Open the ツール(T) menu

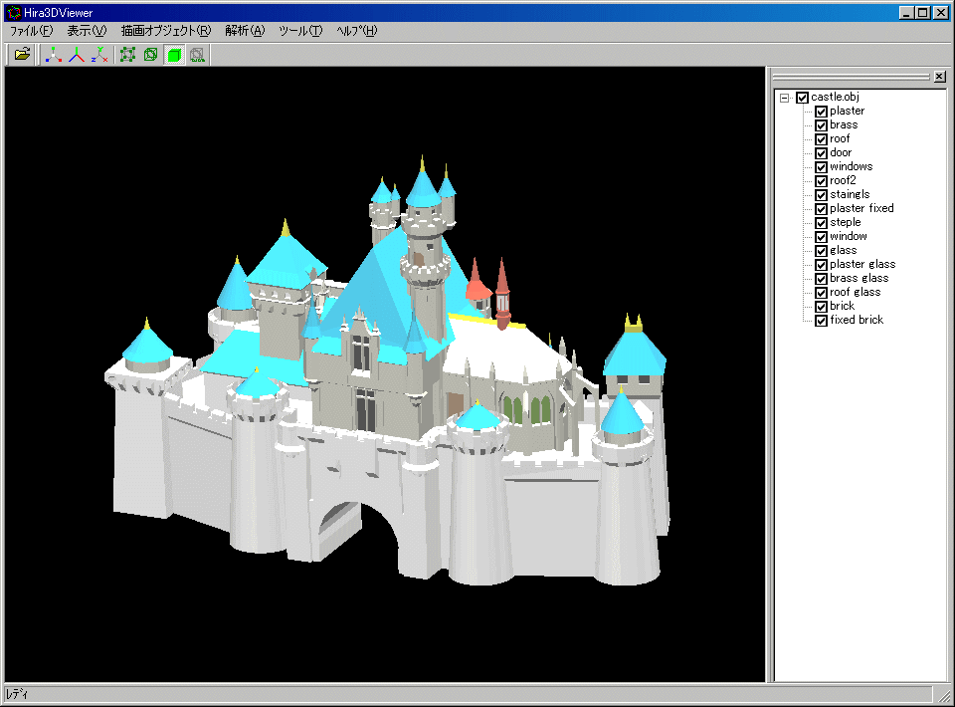pos(300,31)
